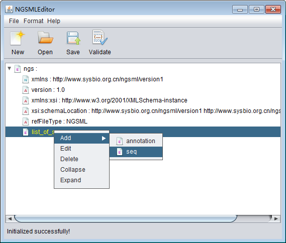Click the horizontal scrollbar right arrow
286x243 pixels.
pyautogui.click(x=276, y=218)
